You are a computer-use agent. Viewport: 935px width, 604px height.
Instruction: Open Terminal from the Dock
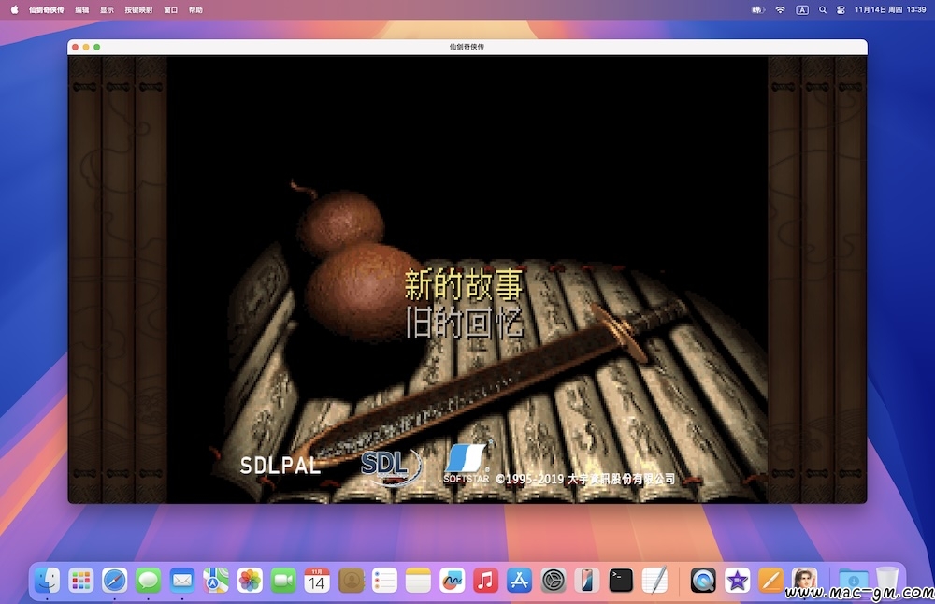(x=621, y=580)
